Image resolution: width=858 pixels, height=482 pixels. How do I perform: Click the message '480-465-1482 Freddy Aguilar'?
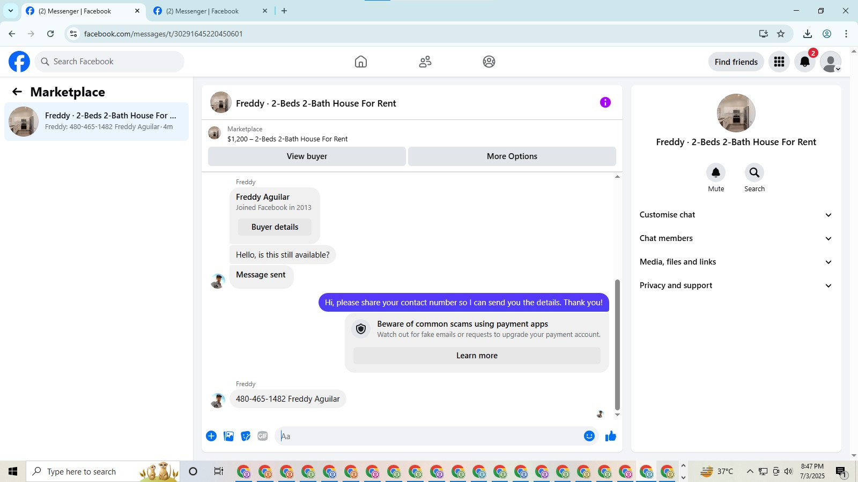288,399
